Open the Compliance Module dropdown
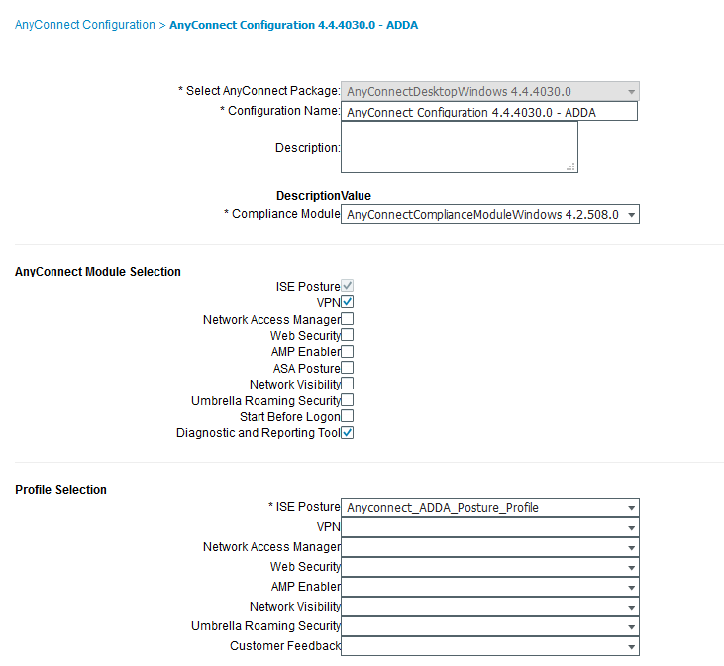The width and height of the screenshot is (724, 666). [490, 214]
